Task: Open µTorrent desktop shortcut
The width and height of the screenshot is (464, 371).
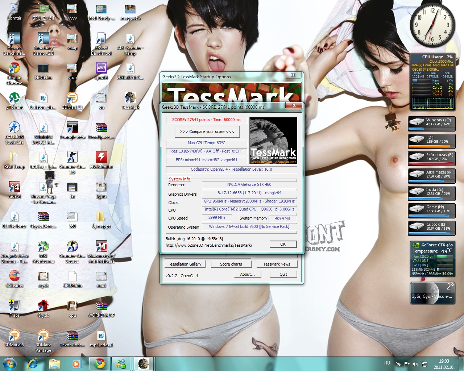Action: point(14,101)
